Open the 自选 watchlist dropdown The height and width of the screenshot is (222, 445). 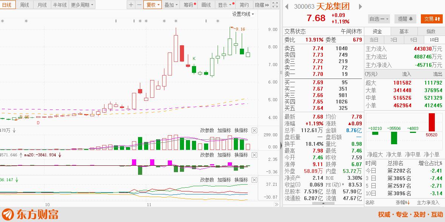[379, 19]
